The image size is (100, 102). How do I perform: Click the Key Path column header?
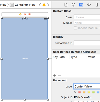coord(61,57)
